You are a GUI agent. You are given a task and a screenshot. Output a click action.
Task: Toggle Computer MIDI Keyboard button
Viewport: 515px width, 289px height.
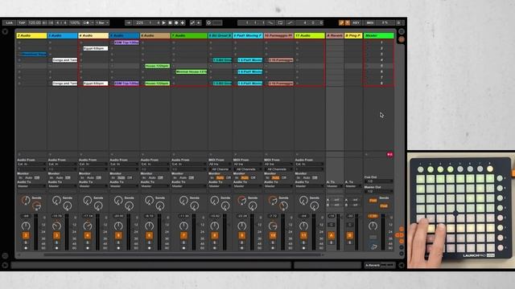348,22
